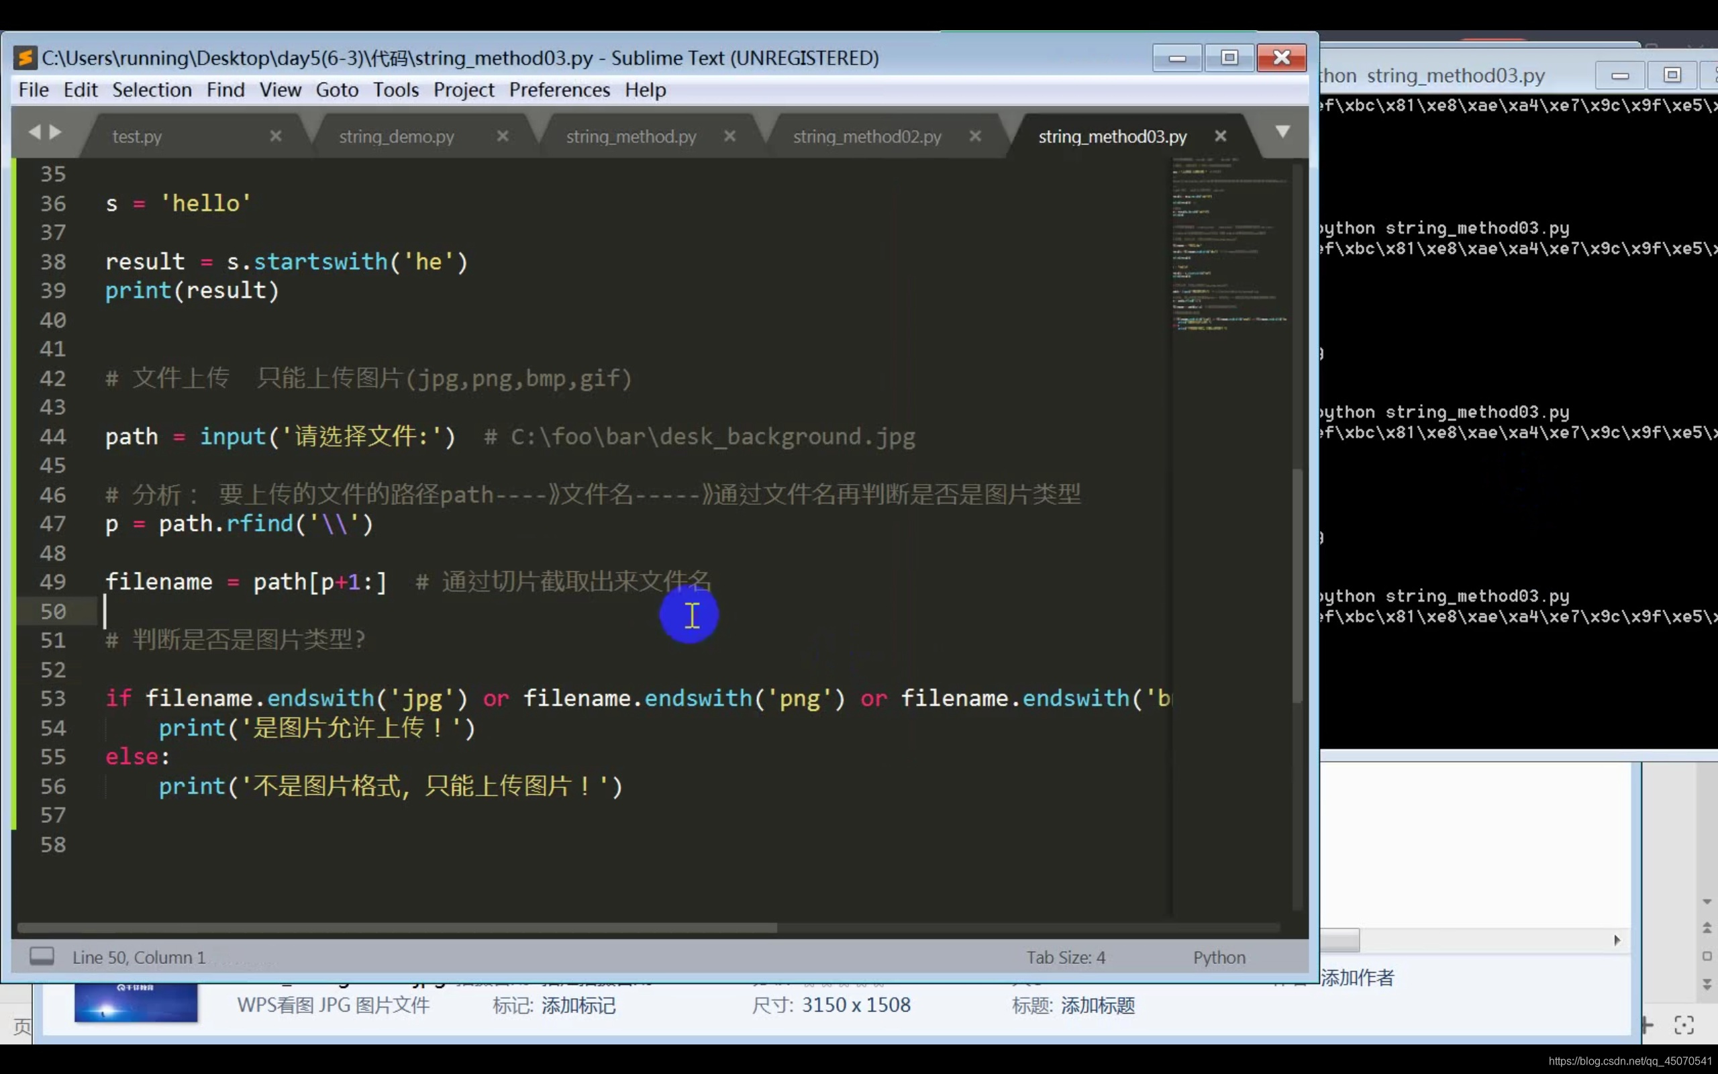The image size is (1718, 1074).
Task: Open the Python syntax selector
Action: pyautogui.click(x=1219, y=957)
